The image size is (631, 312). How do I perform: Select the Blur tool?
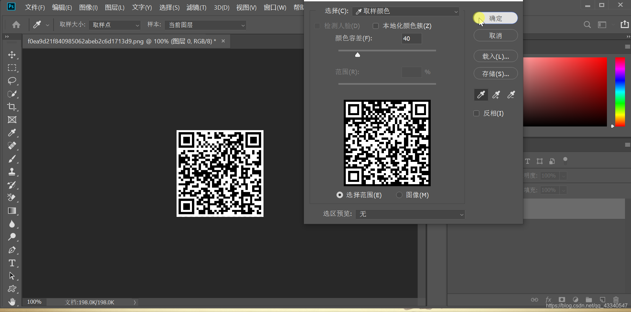(x=12, y=224)
